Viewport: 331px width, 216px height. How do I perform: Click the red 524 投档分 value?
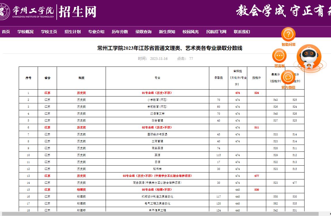tap(256, 93)
